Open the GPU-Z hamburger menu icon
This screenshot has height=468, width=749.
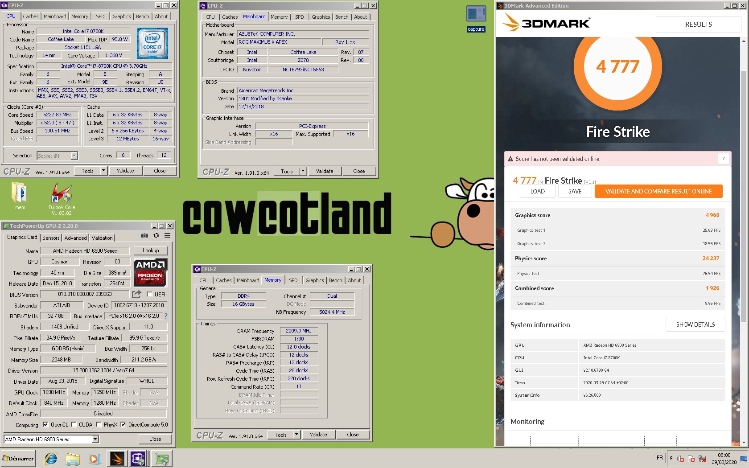tap(167, 236)
